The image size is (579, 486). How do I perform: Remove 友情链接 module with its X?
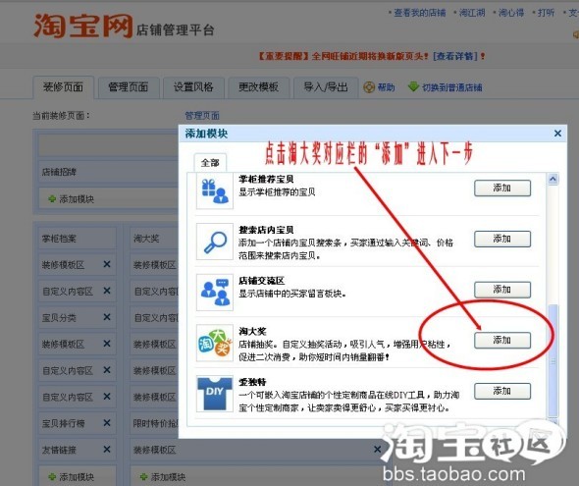[x=107, y=449]
